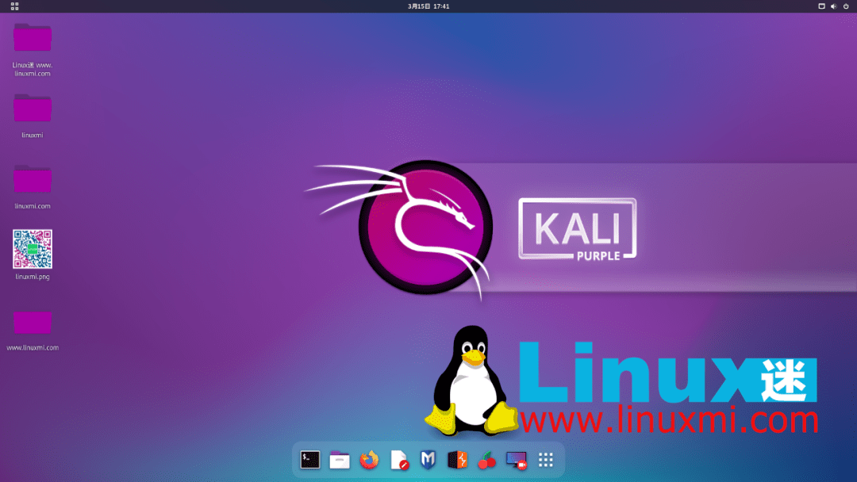Open the screen recorder dock icon

click(516, 460)
